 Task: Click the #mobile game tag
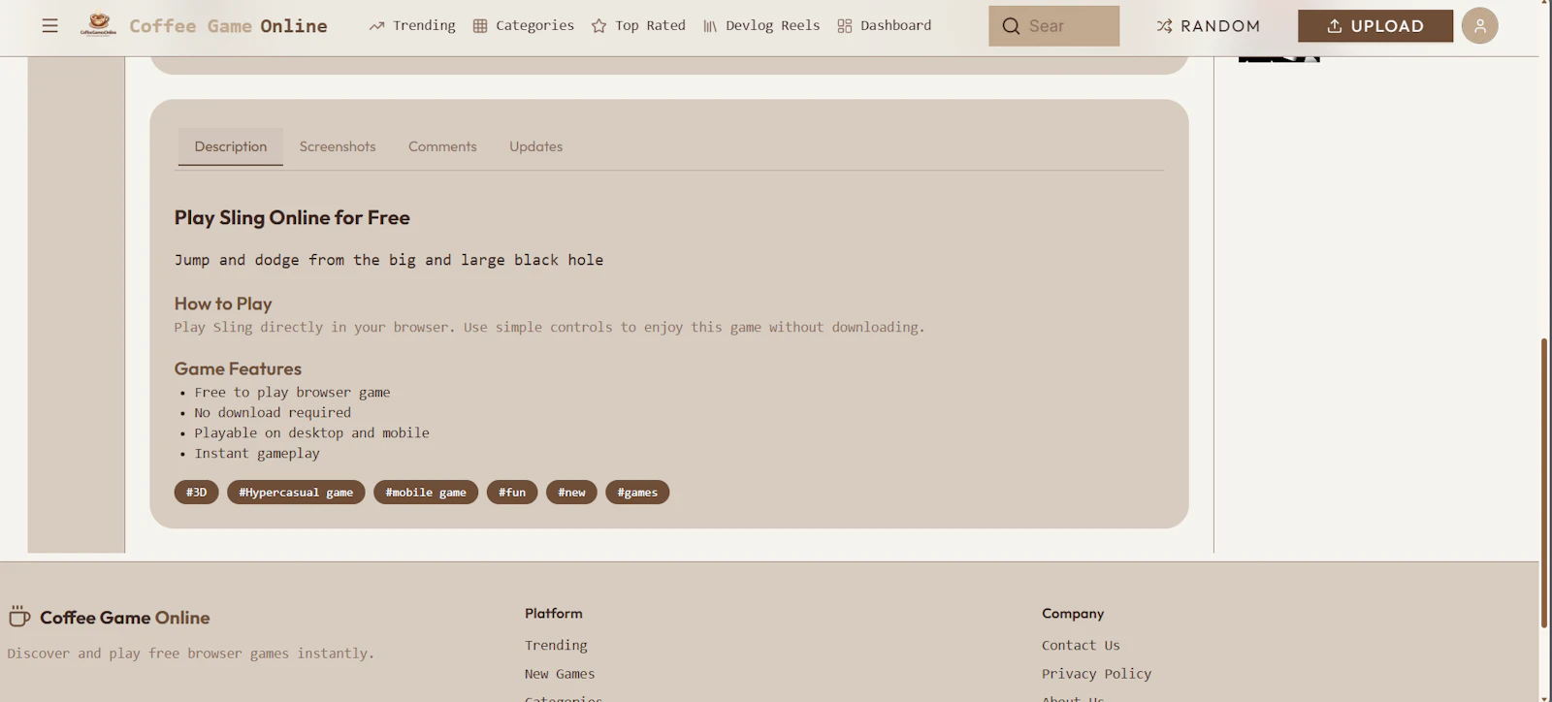point(426,493)
